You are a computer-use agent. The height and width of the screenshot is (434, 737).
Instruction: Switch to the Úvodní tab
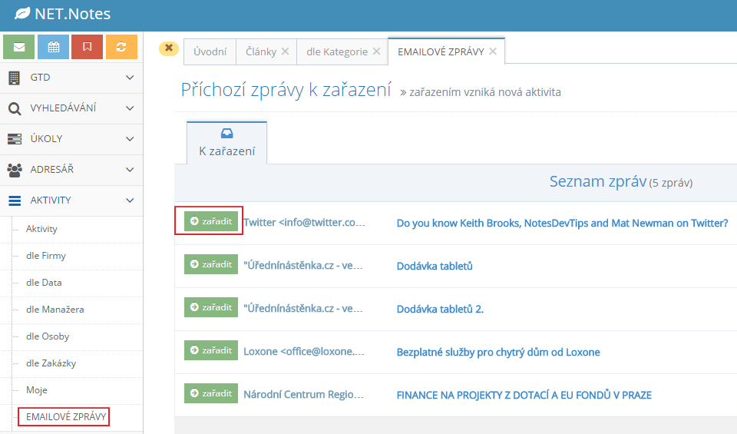click(210, 51)
